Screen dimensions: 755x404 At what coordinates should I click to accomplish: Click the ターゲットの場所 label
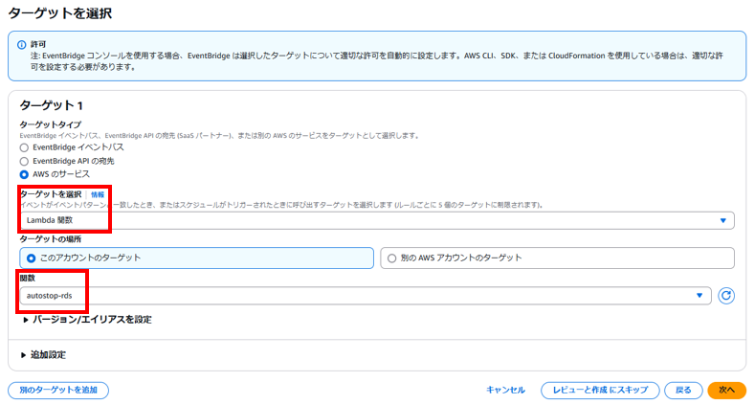(x=51, y=239)
